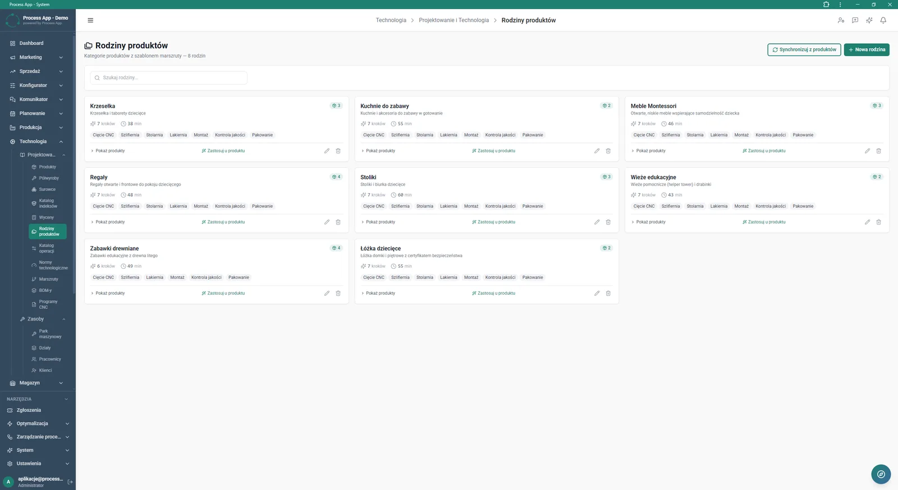Image resolution: width=898 pixels, height=490 pixels.
Task: Edit the Stoliki family
Action: (597, 222)
